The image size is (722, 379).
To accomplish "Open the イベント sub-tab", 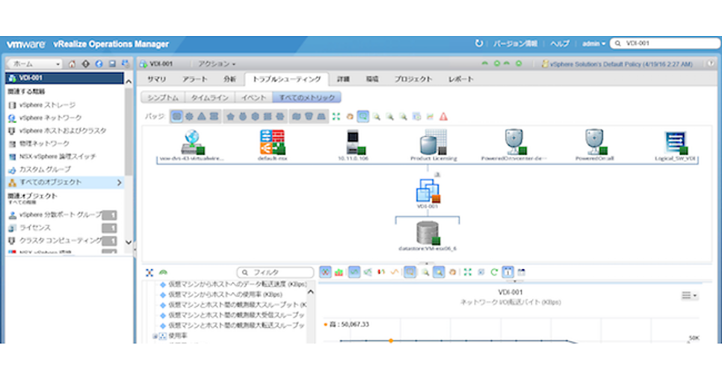I will 253,97.
